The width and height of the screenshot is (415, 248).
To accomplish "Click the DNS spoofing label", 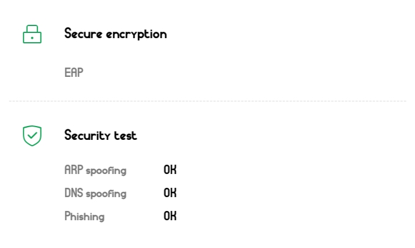I will pos(95,194).
